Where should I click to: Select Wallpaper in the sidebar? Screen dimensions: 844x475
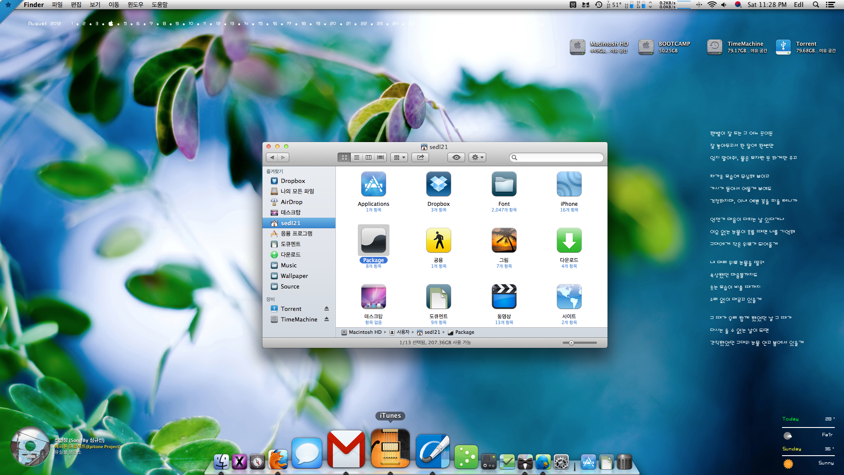pyautogui.click(x=299, y=276)
